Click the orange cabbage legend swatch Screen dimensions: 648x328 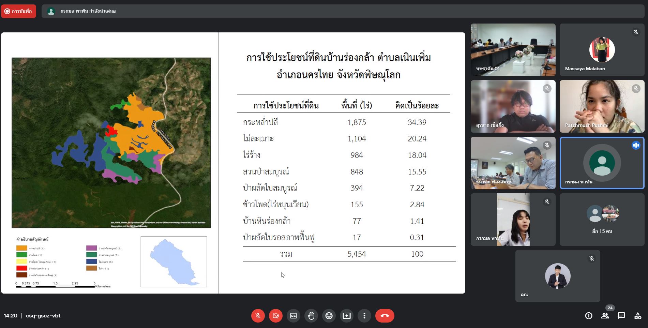pos(22,248)
